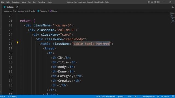This screenshot has height=98, width=175.
Task: Click the selected 'table table-hovered' text
Action: coord(92,44)
